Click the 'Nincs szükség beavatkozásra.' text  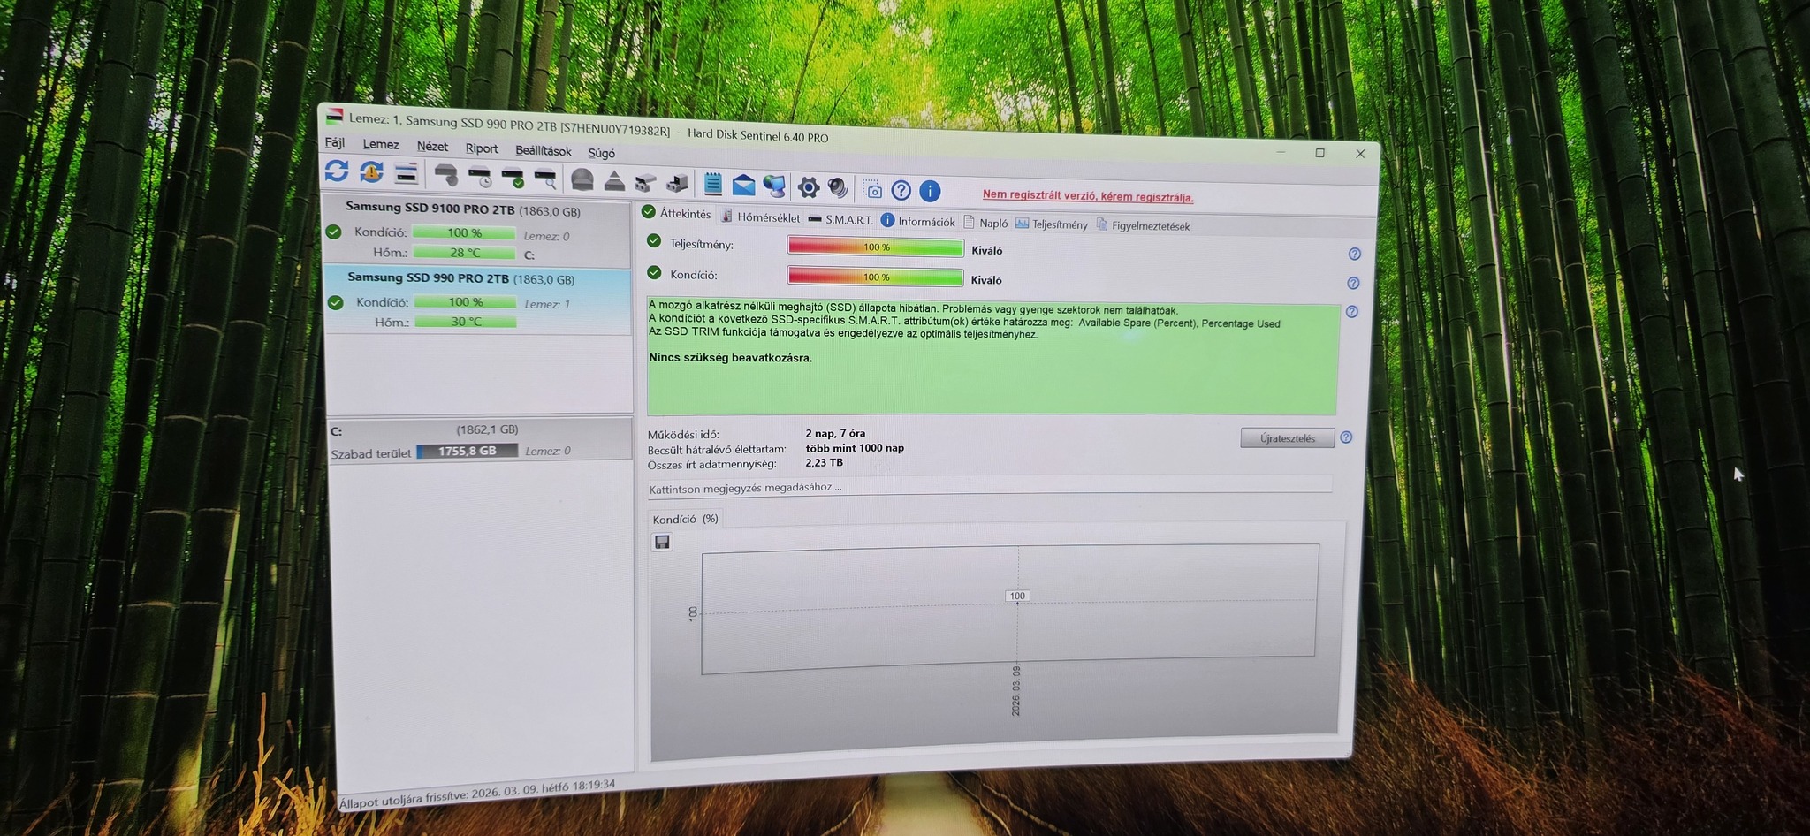point(730,358)
